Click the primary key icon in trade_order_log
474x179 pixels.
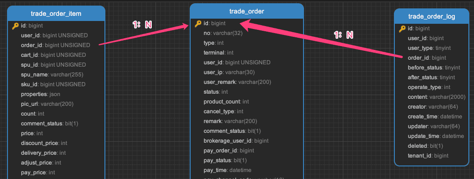coord(402,28)
